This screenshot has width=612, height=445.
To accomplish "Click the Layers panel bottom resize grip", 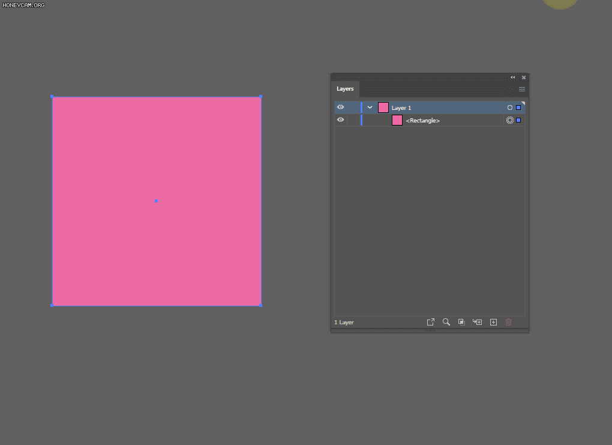I will coord(430,330).
